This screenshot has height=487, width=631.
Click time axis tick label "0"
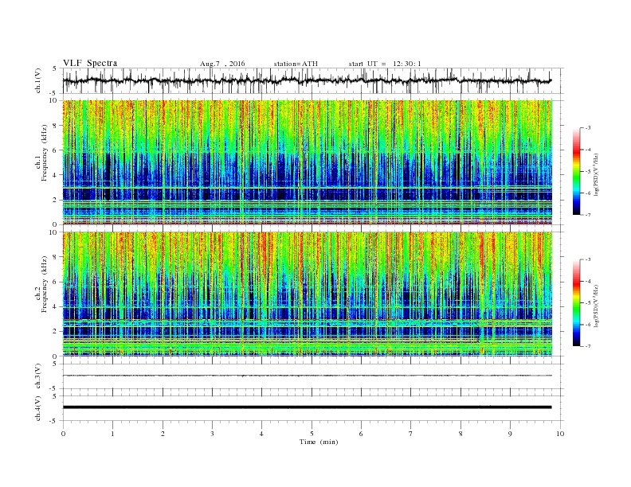pyautogui.click(x=63, y=434)
